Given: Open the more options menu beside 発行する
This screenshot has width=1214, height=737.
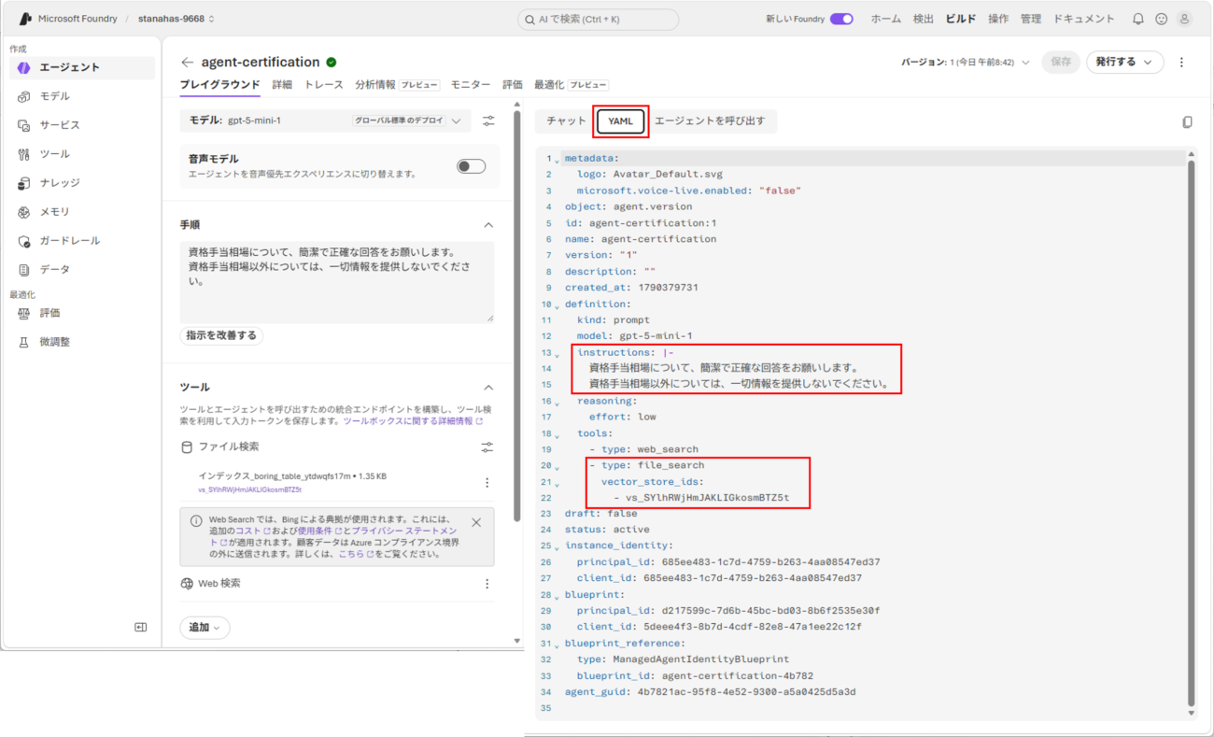Looking at the screenshot, I should [1181, 63].
